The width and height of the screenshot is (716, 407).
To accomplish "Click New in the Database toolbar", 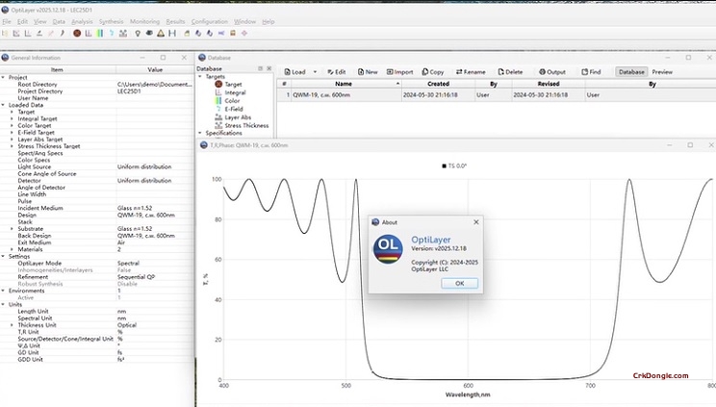I will 368,72.
